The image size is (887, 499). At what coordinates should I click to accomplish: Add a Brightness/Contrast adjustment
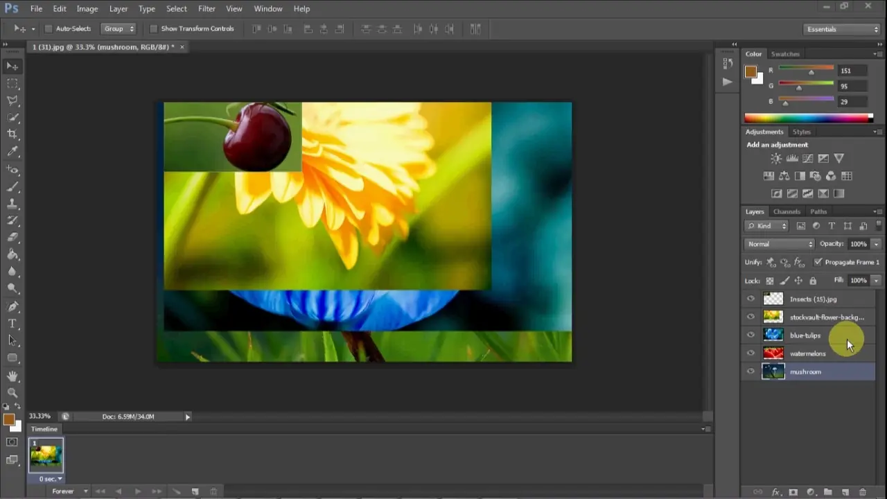[776, 159]
